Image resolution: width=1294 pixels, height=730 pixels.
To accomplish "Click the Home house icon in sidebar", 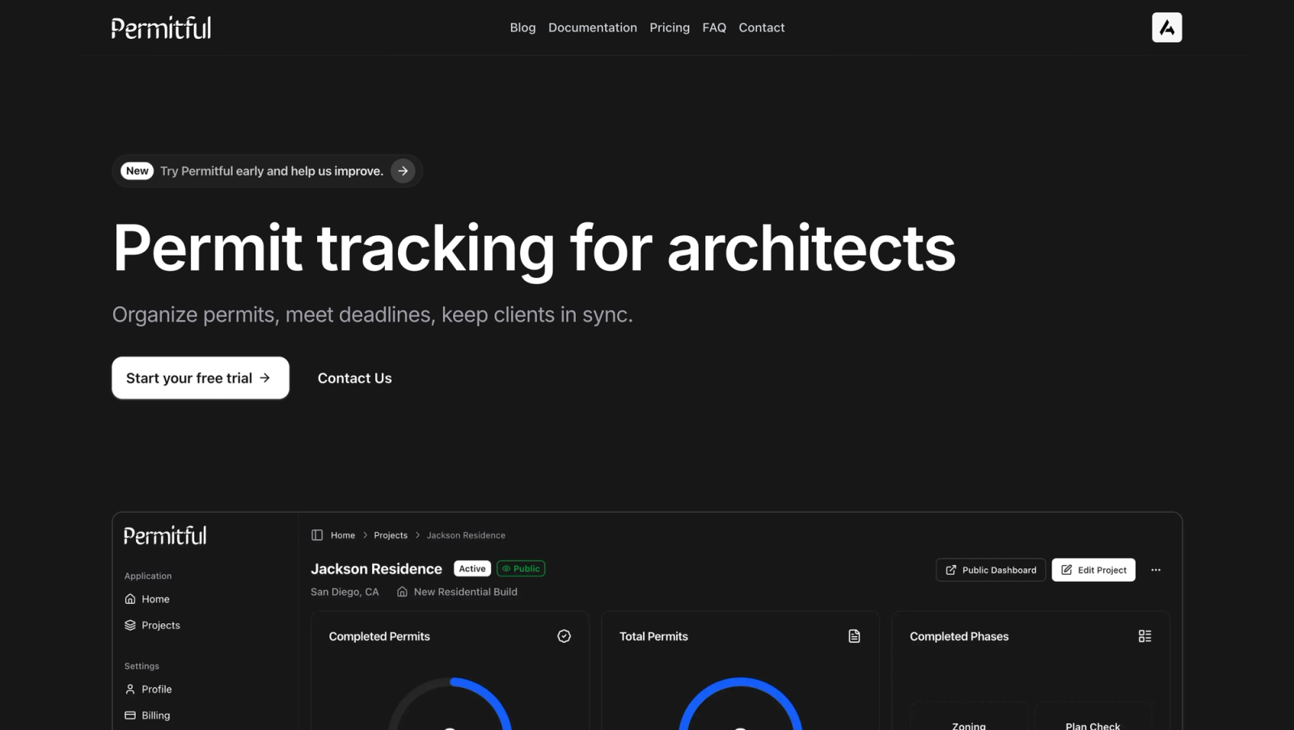I will pyautogui.click(x=130, y=599).
